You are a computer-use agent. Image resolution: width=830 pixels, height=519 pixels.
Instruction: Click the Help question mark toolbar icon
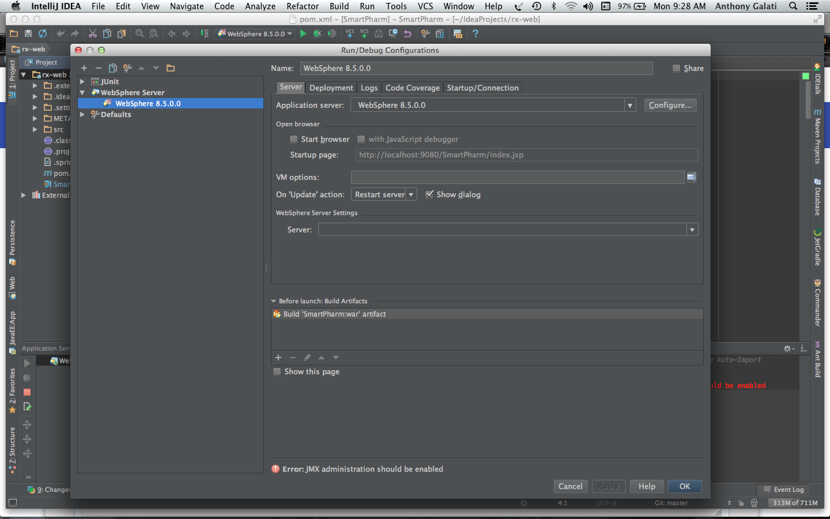[x=476, y=34]
